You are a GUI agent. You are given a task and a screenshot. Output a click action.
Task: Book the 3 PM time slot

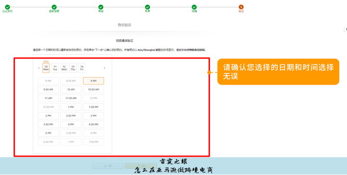(93, 116)
